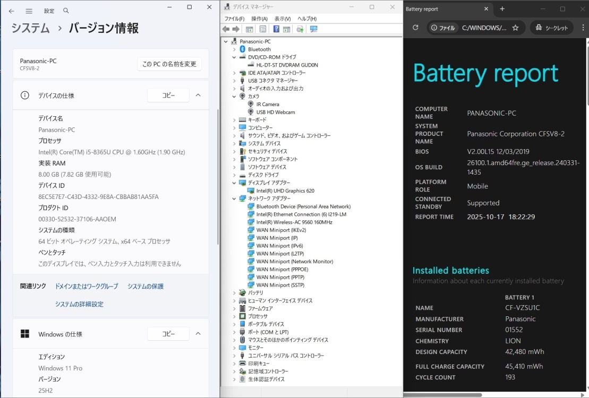Click the この PC の名前を変更 button
589x398 pixels.
pyautogui.click(x=169, y=64)
